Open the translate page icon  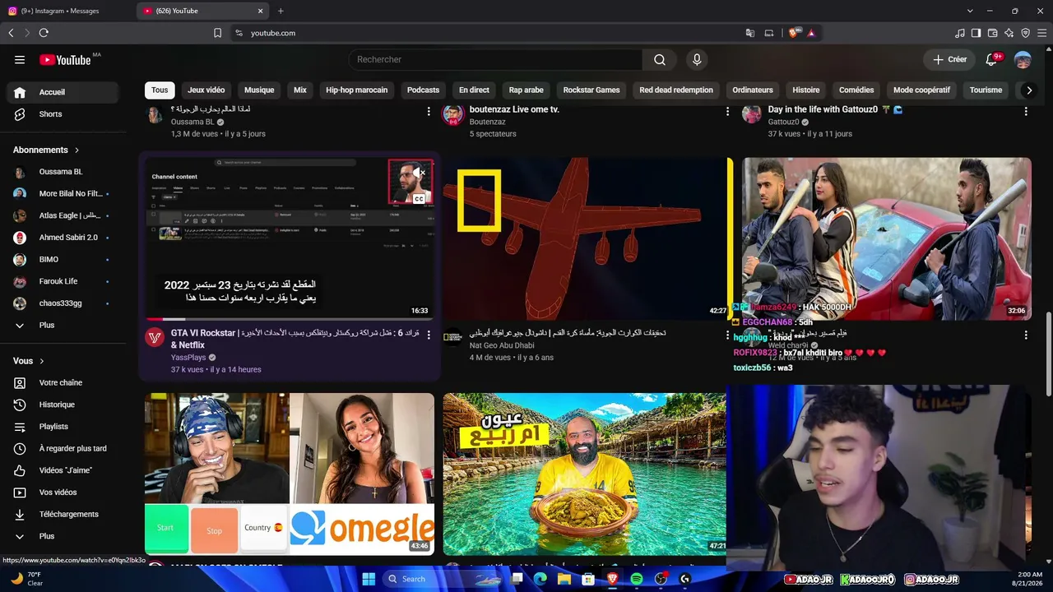coord(750,33)
